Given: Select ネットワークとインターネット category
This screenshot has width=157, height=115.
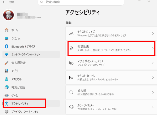Looking at the screenshot, I should [31, 55].
